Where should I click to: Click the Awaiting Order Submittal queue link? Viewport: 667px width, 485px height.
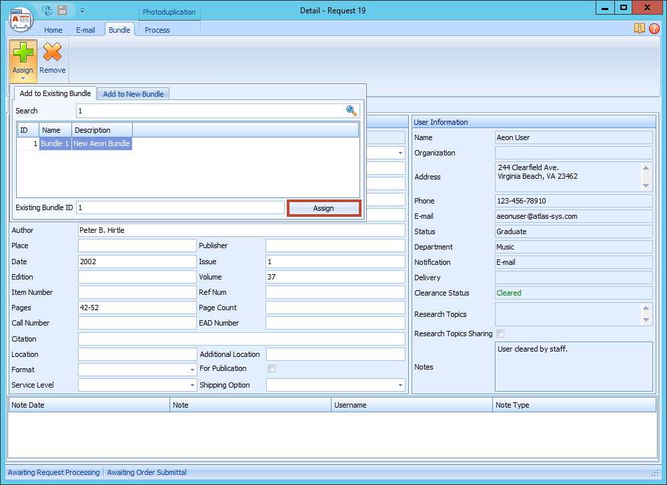[x=146, y=472]
